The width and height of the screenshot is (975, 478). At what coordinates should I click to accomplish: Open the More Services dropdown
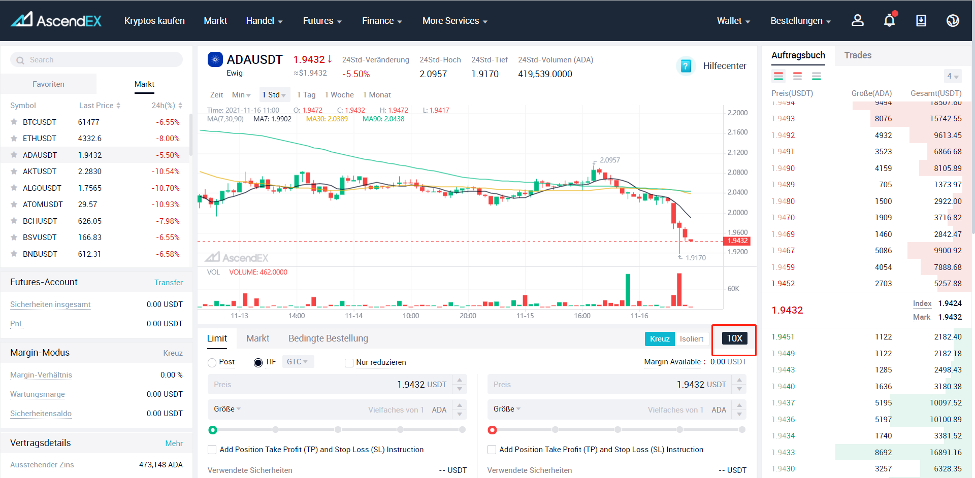pos(455,21)
